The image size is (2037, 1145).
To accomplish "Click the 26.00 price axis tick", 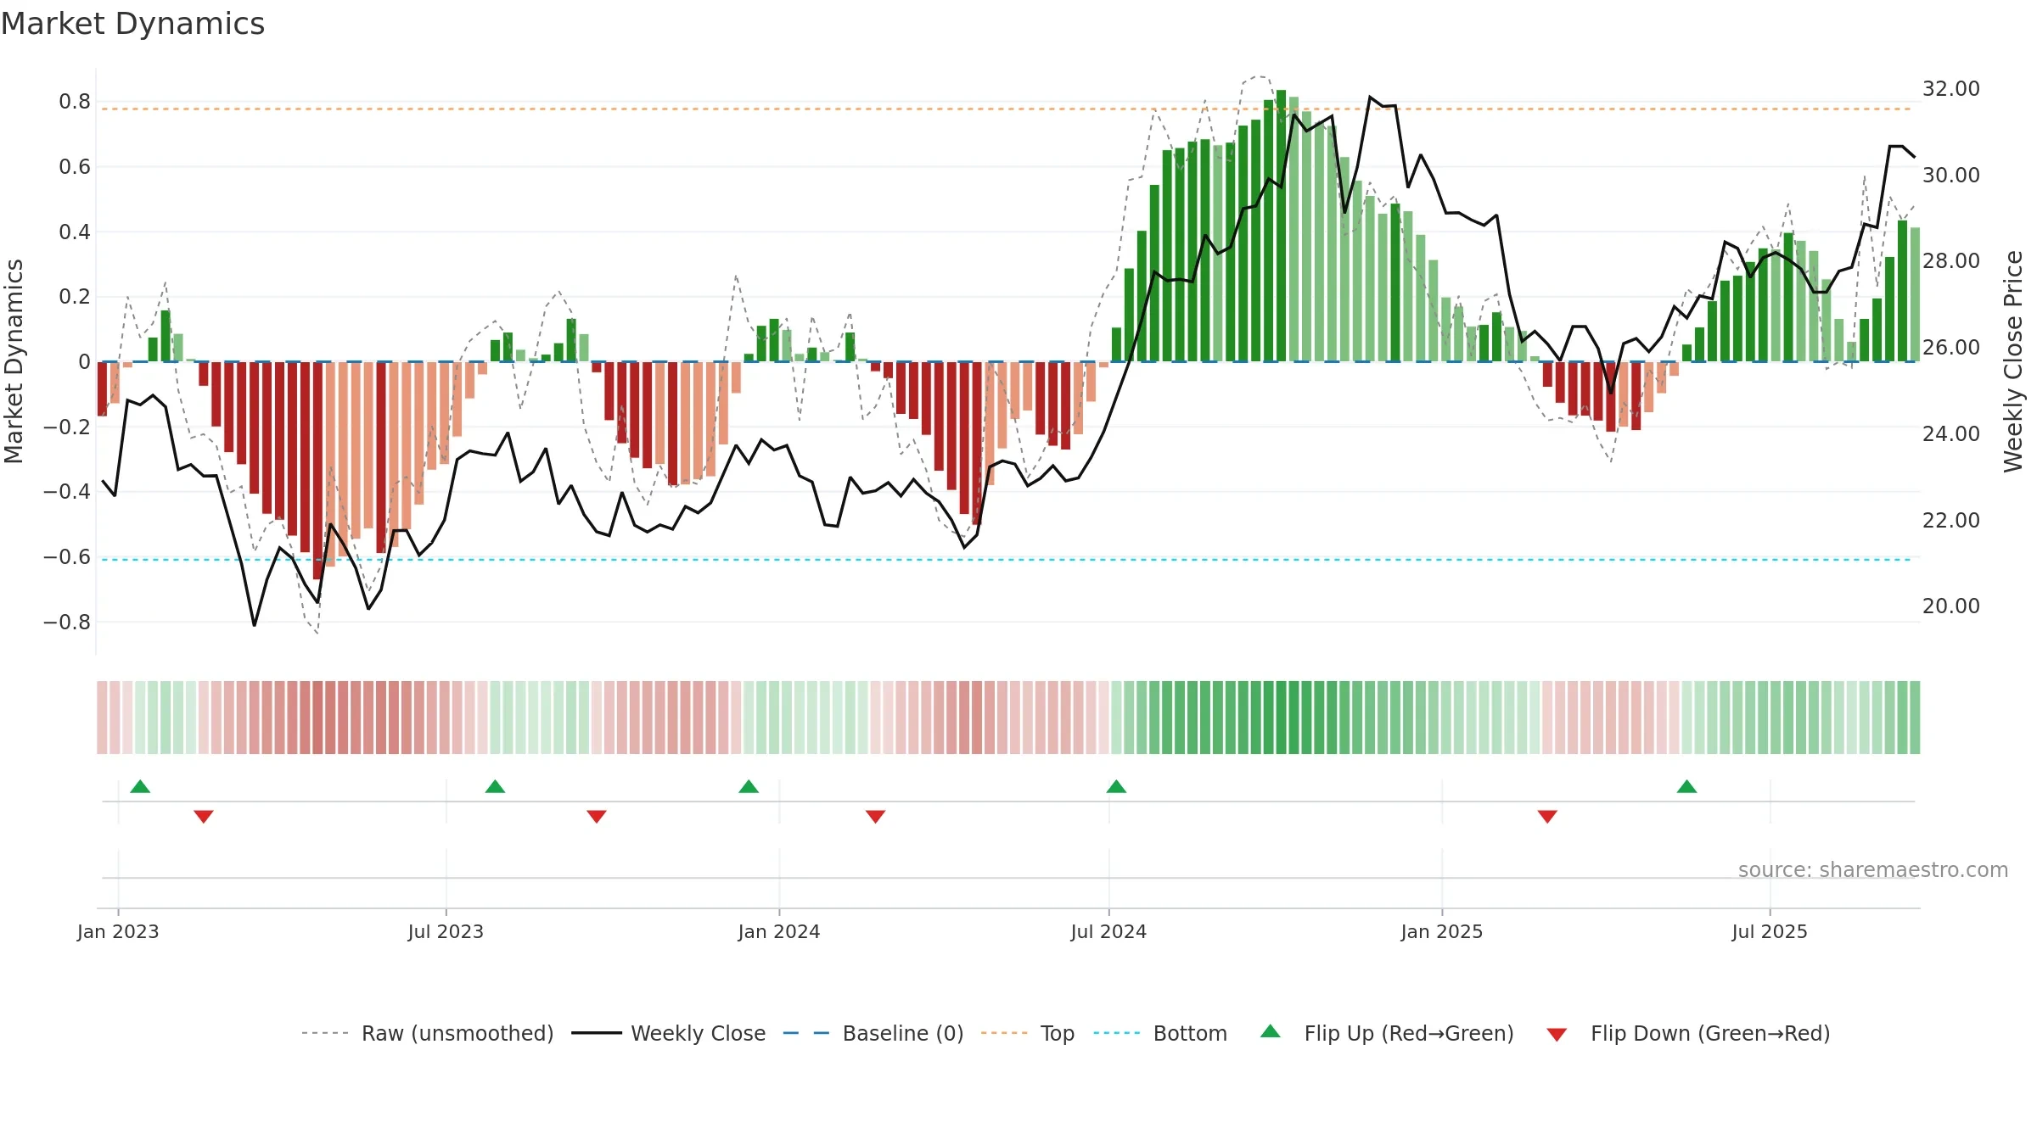I will click(1950, 347).
